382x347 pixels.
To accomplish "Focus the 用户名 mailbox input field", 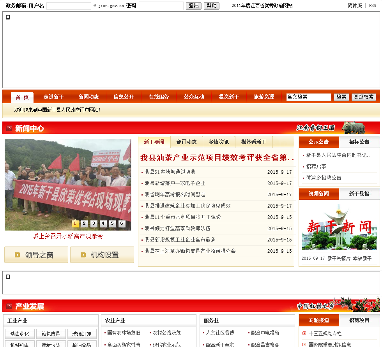I will click(x=69, y=6).
